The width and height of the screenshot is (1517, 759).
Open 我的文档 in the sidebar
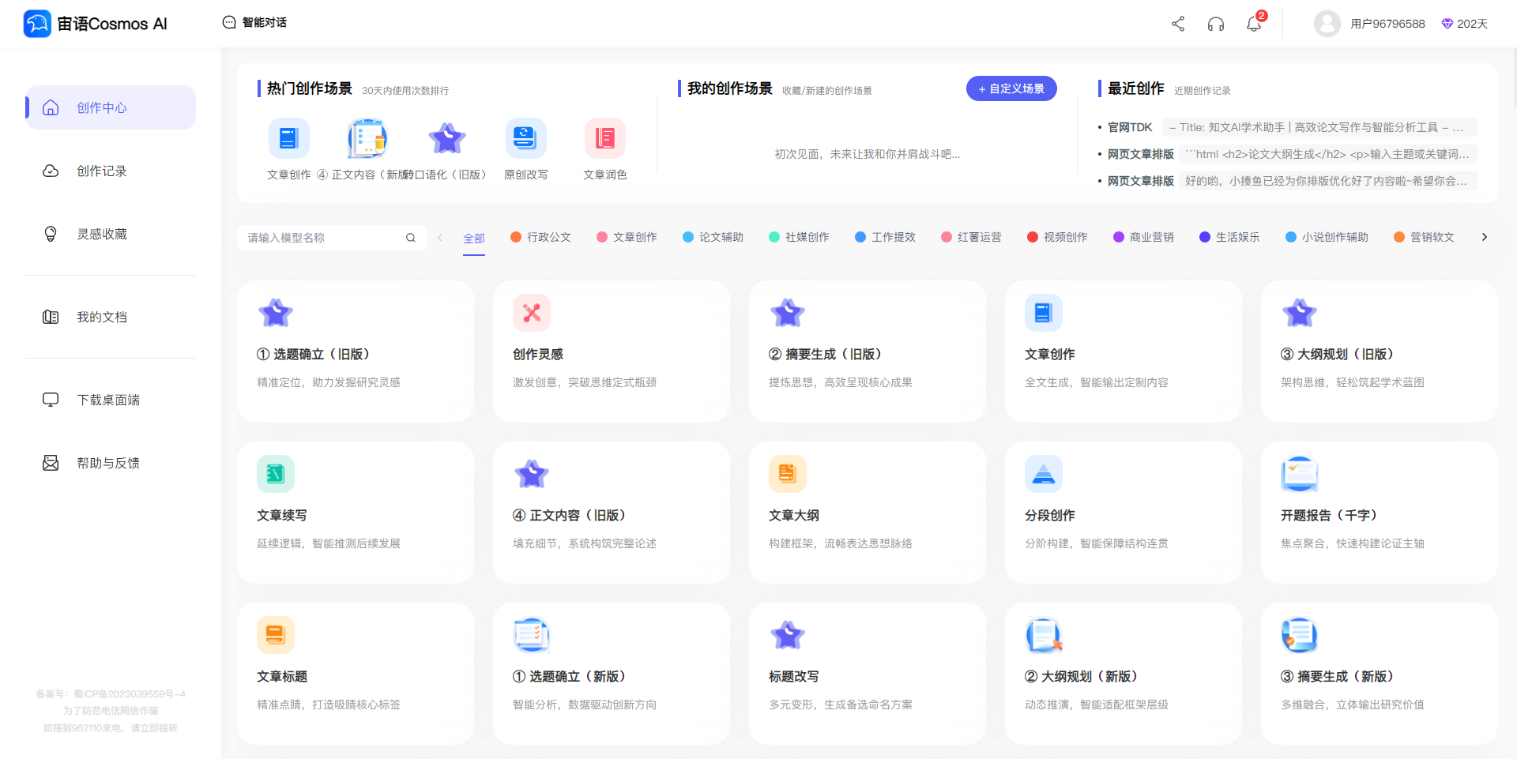(111, 317)
